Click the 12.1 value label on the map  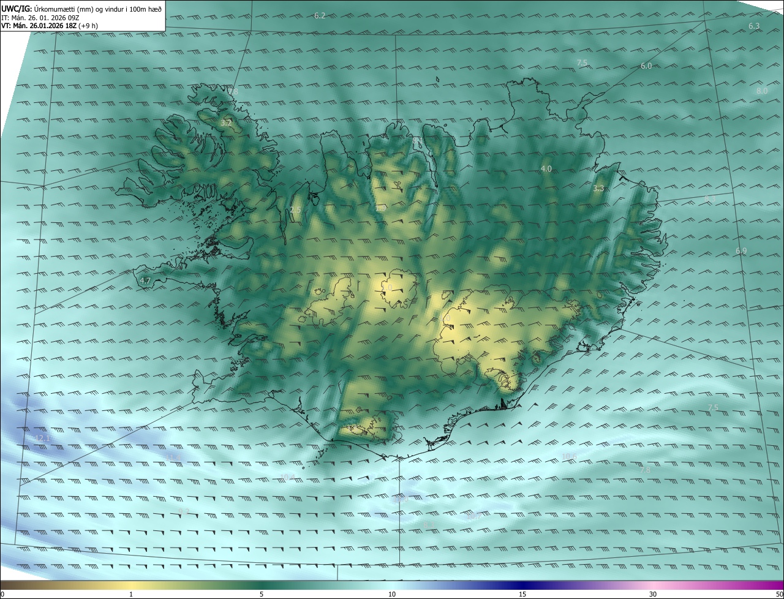[42, 439]
